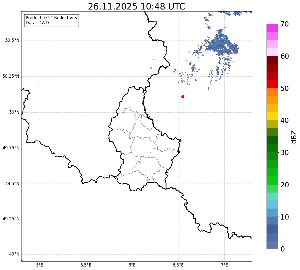Click the "Product: 0.5° Reflectivity" text
300x270 pixels.
(x=51, y=18)
